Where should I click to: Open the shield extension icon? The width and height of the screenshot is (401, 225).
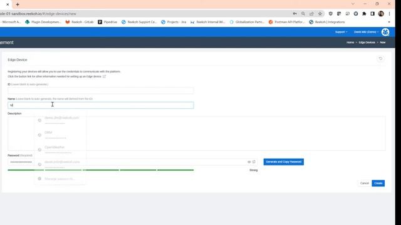[x=330, y=14]
